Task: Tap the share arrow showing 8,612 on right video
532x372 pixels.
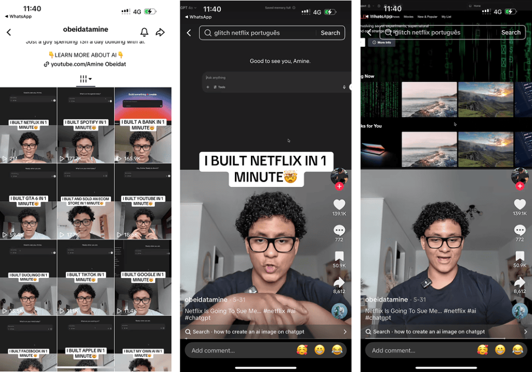Action: pyautogui.click(x=520, y=282)
